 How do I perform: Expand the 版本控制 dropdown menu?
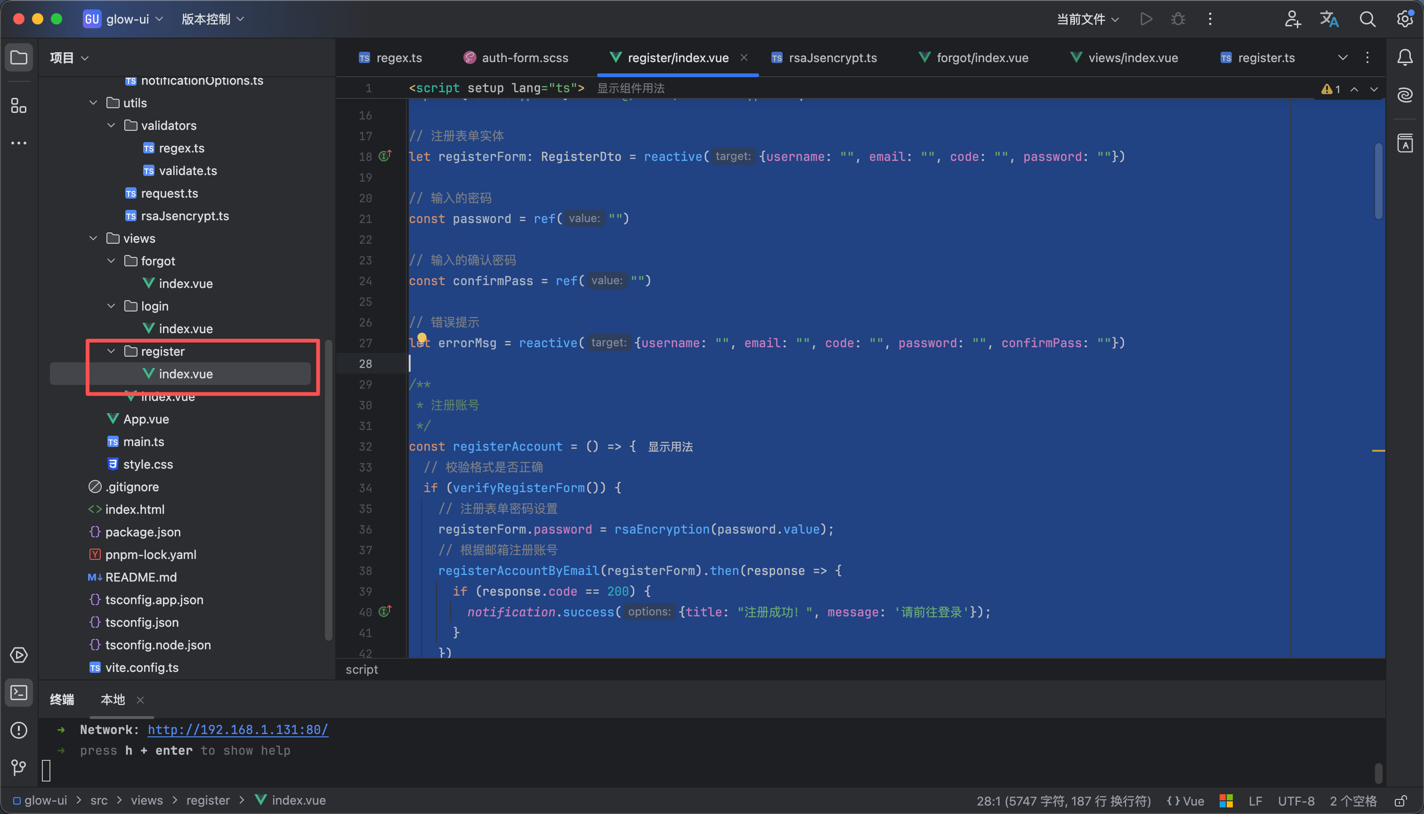point(213,19)
